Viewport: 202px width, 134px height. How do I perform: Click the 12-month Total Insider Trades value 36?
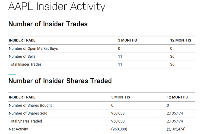point(172,64)
